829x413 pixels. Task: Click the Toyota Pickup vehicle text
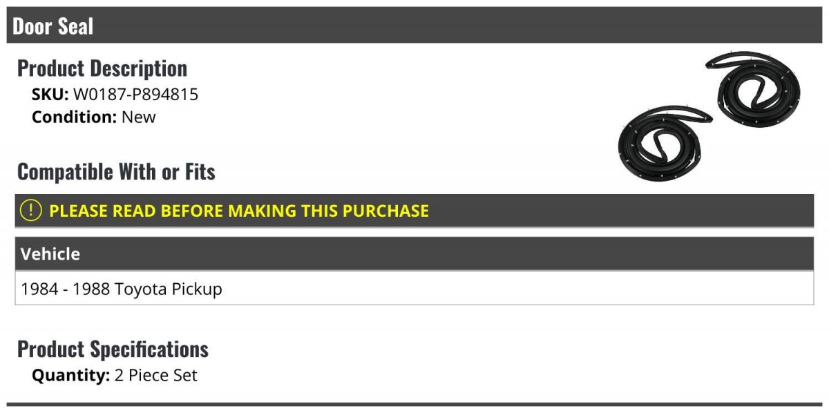[x=169, y=289]
